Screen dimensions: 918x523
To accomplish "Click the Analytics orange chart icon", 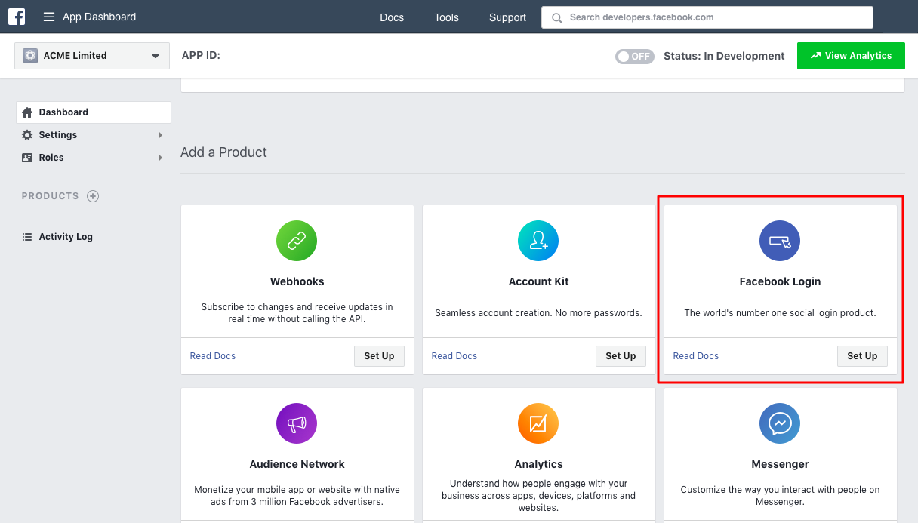I will click(x=538, y=423).
